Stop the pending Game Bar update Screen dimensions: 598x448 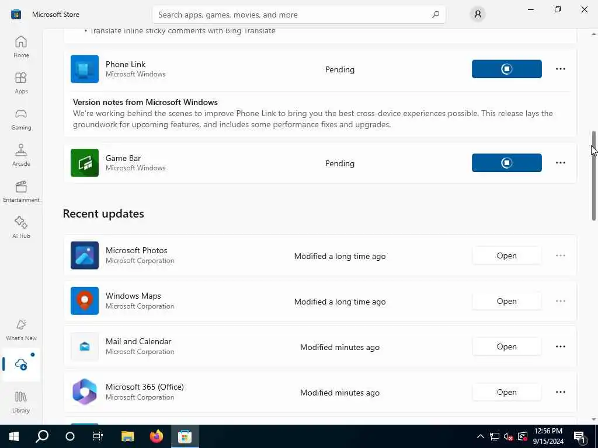tap(506, 163)
